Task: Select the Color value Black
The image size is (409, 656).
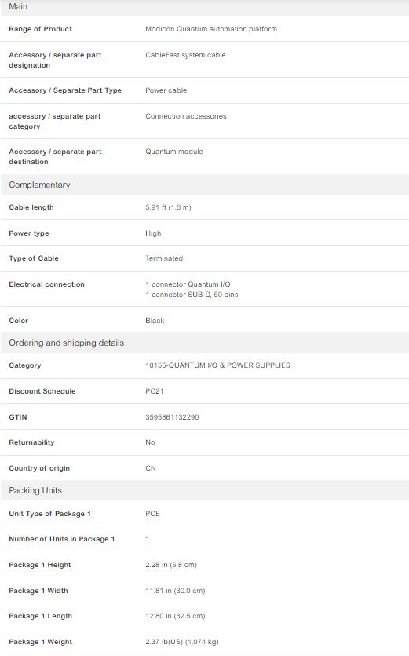Action: (x=155, y=321)
